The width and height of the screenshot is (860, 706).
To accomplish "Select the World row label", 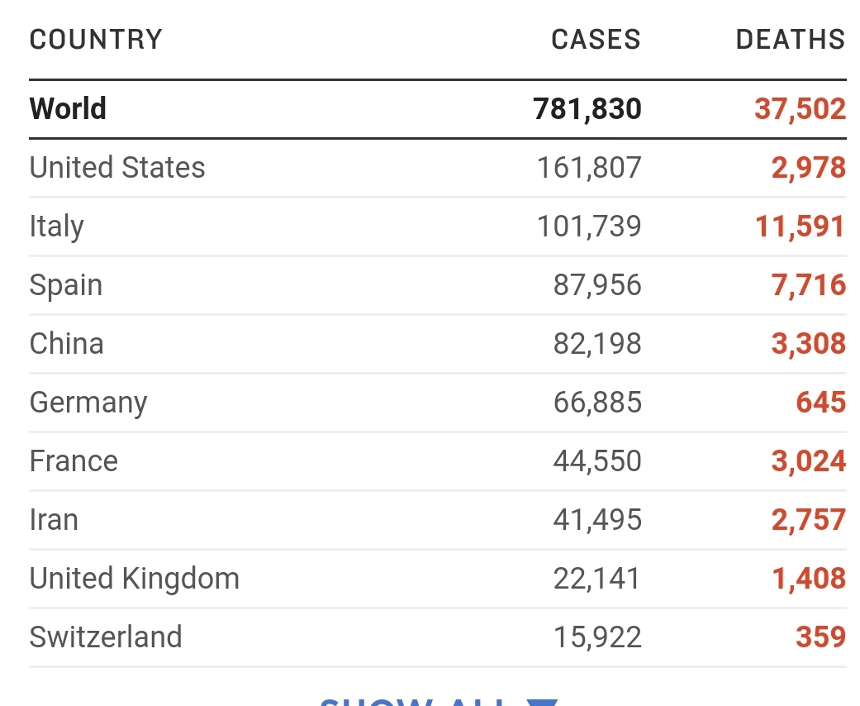I will tap(68, 108).
